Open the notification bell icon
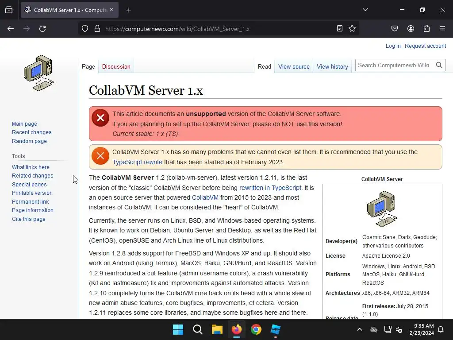The image size is (453, 340). [441, 329]
